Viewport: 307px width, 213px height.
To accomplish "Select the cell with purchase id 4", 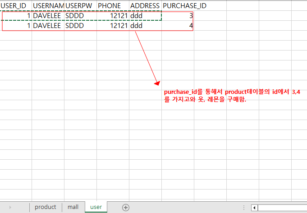I will click(x=178, y=25).
